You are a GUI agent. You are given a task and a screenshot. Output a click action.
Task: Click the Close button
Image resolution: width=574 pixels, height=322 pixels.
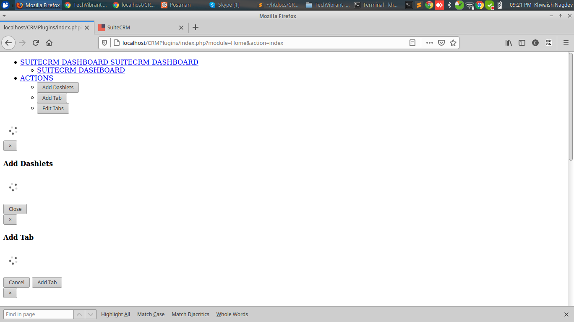[x=15, y=209]
